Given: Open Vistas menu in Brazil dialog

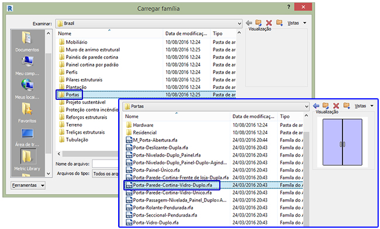Looking at the screenshot, I should [297, 23].
